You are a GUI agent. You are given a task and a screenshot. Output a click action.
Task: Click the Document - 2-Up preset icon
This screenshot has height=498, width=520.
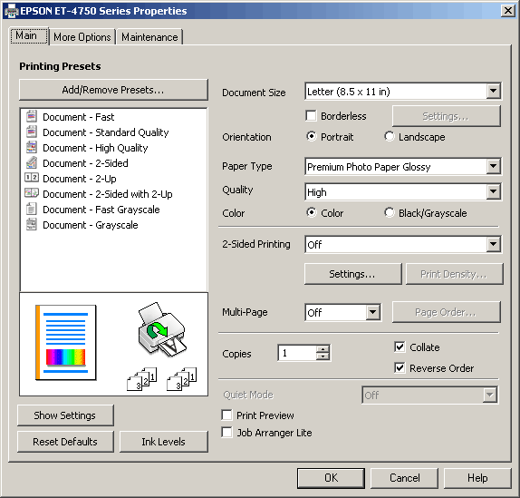point(32,178)
